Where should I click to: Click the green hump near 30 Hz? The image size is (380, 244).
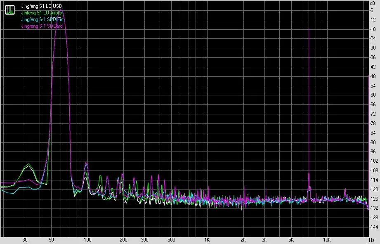(x=28, y=165)
